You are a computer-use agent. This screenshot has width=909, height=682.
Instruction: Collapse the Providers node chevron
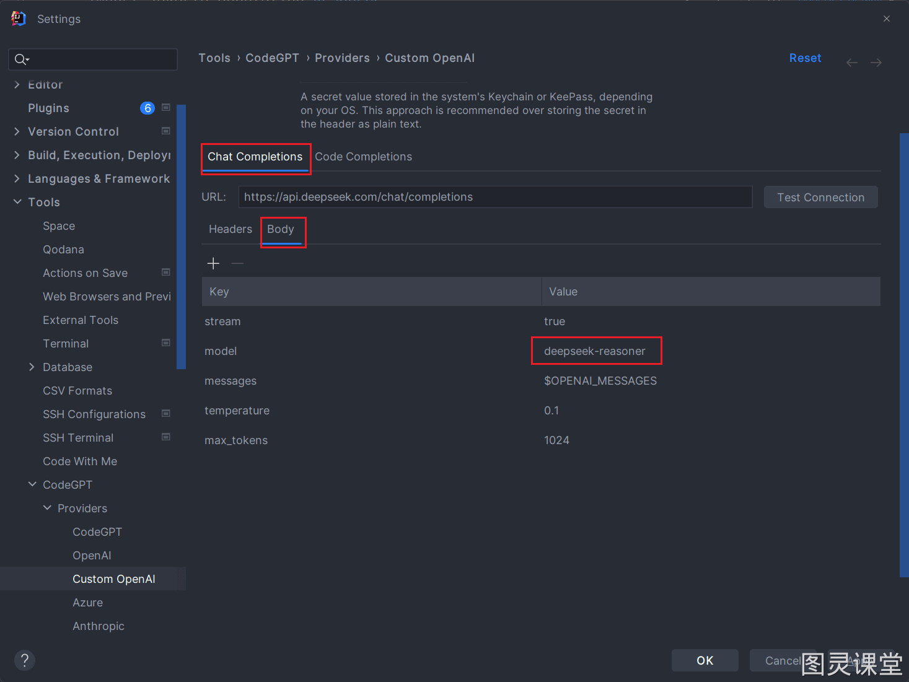(47, 508)
